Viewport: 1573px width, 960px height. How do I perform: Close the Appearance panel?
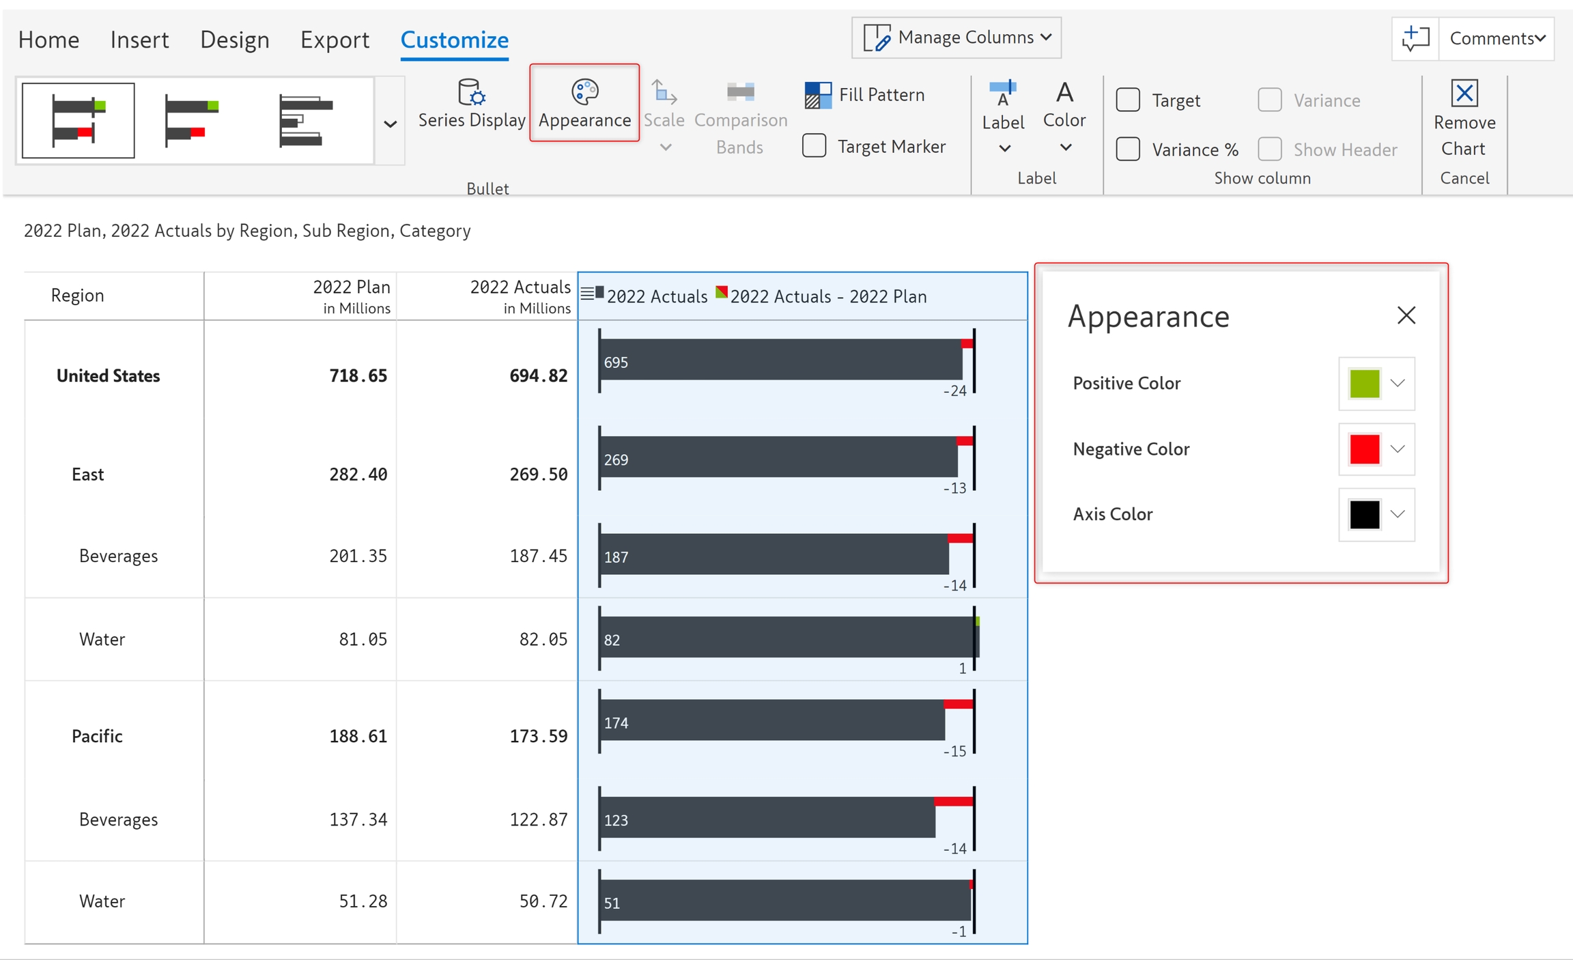coord(1406,315)
